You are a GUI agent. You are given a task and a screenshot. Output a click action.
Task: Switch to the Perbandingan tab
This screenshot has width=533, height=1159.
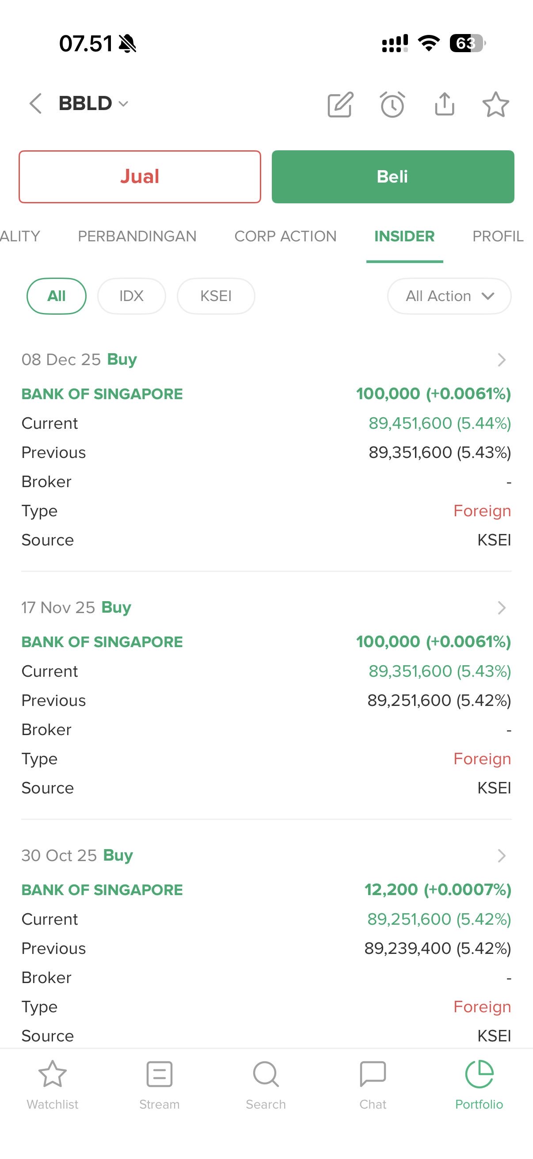[x=137, y=236]
